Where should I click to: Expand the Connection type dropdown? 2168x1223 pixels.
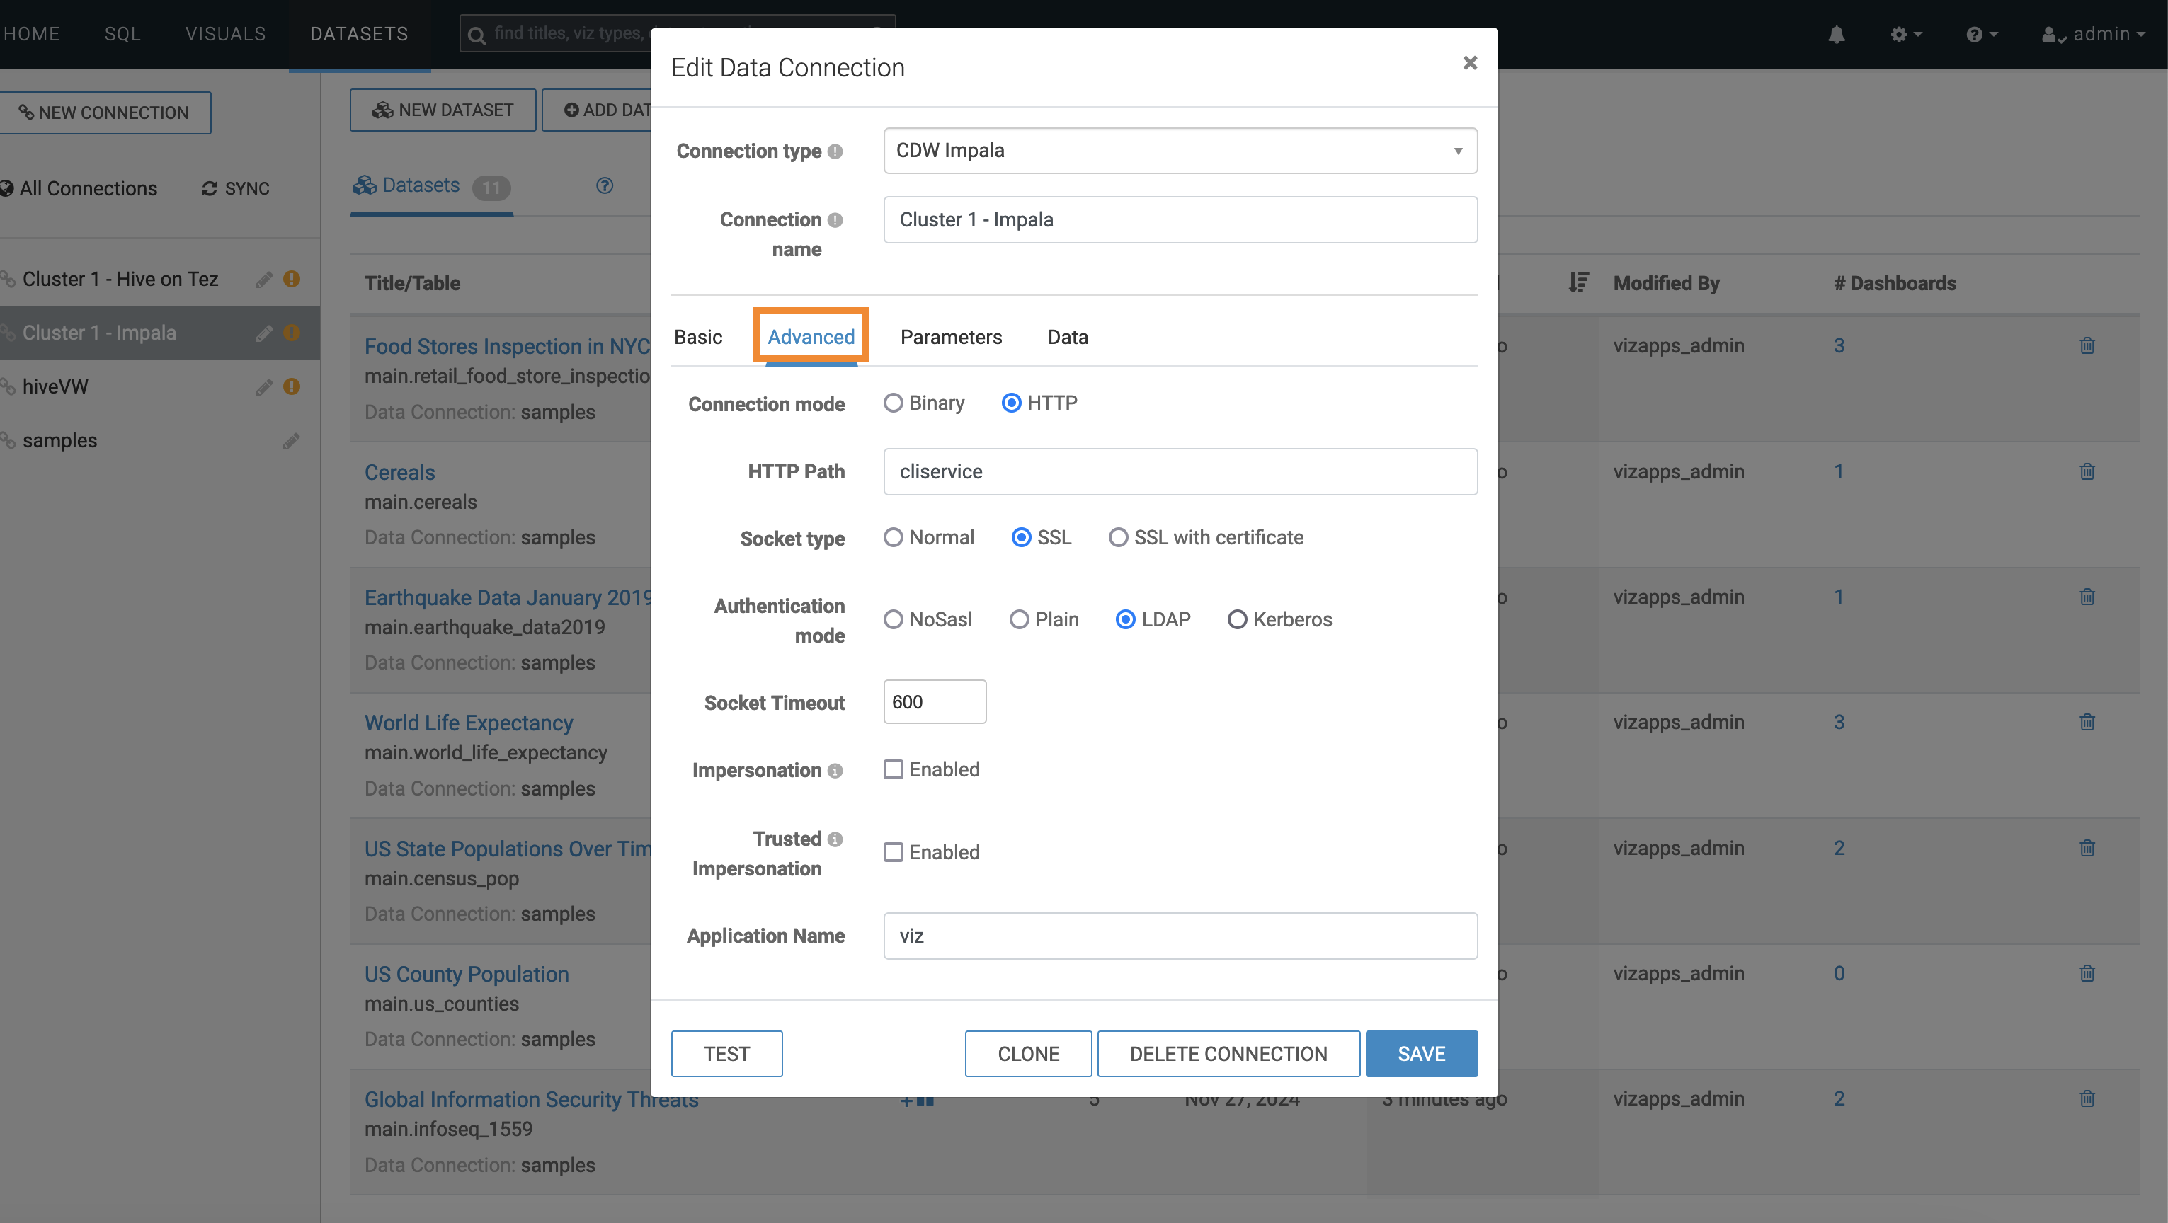[1180, 151]
